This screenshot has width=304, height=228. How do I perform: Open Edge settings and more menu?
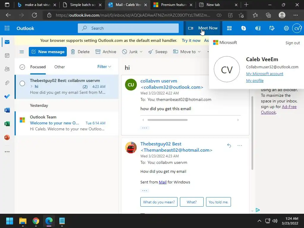pos(296,15)
